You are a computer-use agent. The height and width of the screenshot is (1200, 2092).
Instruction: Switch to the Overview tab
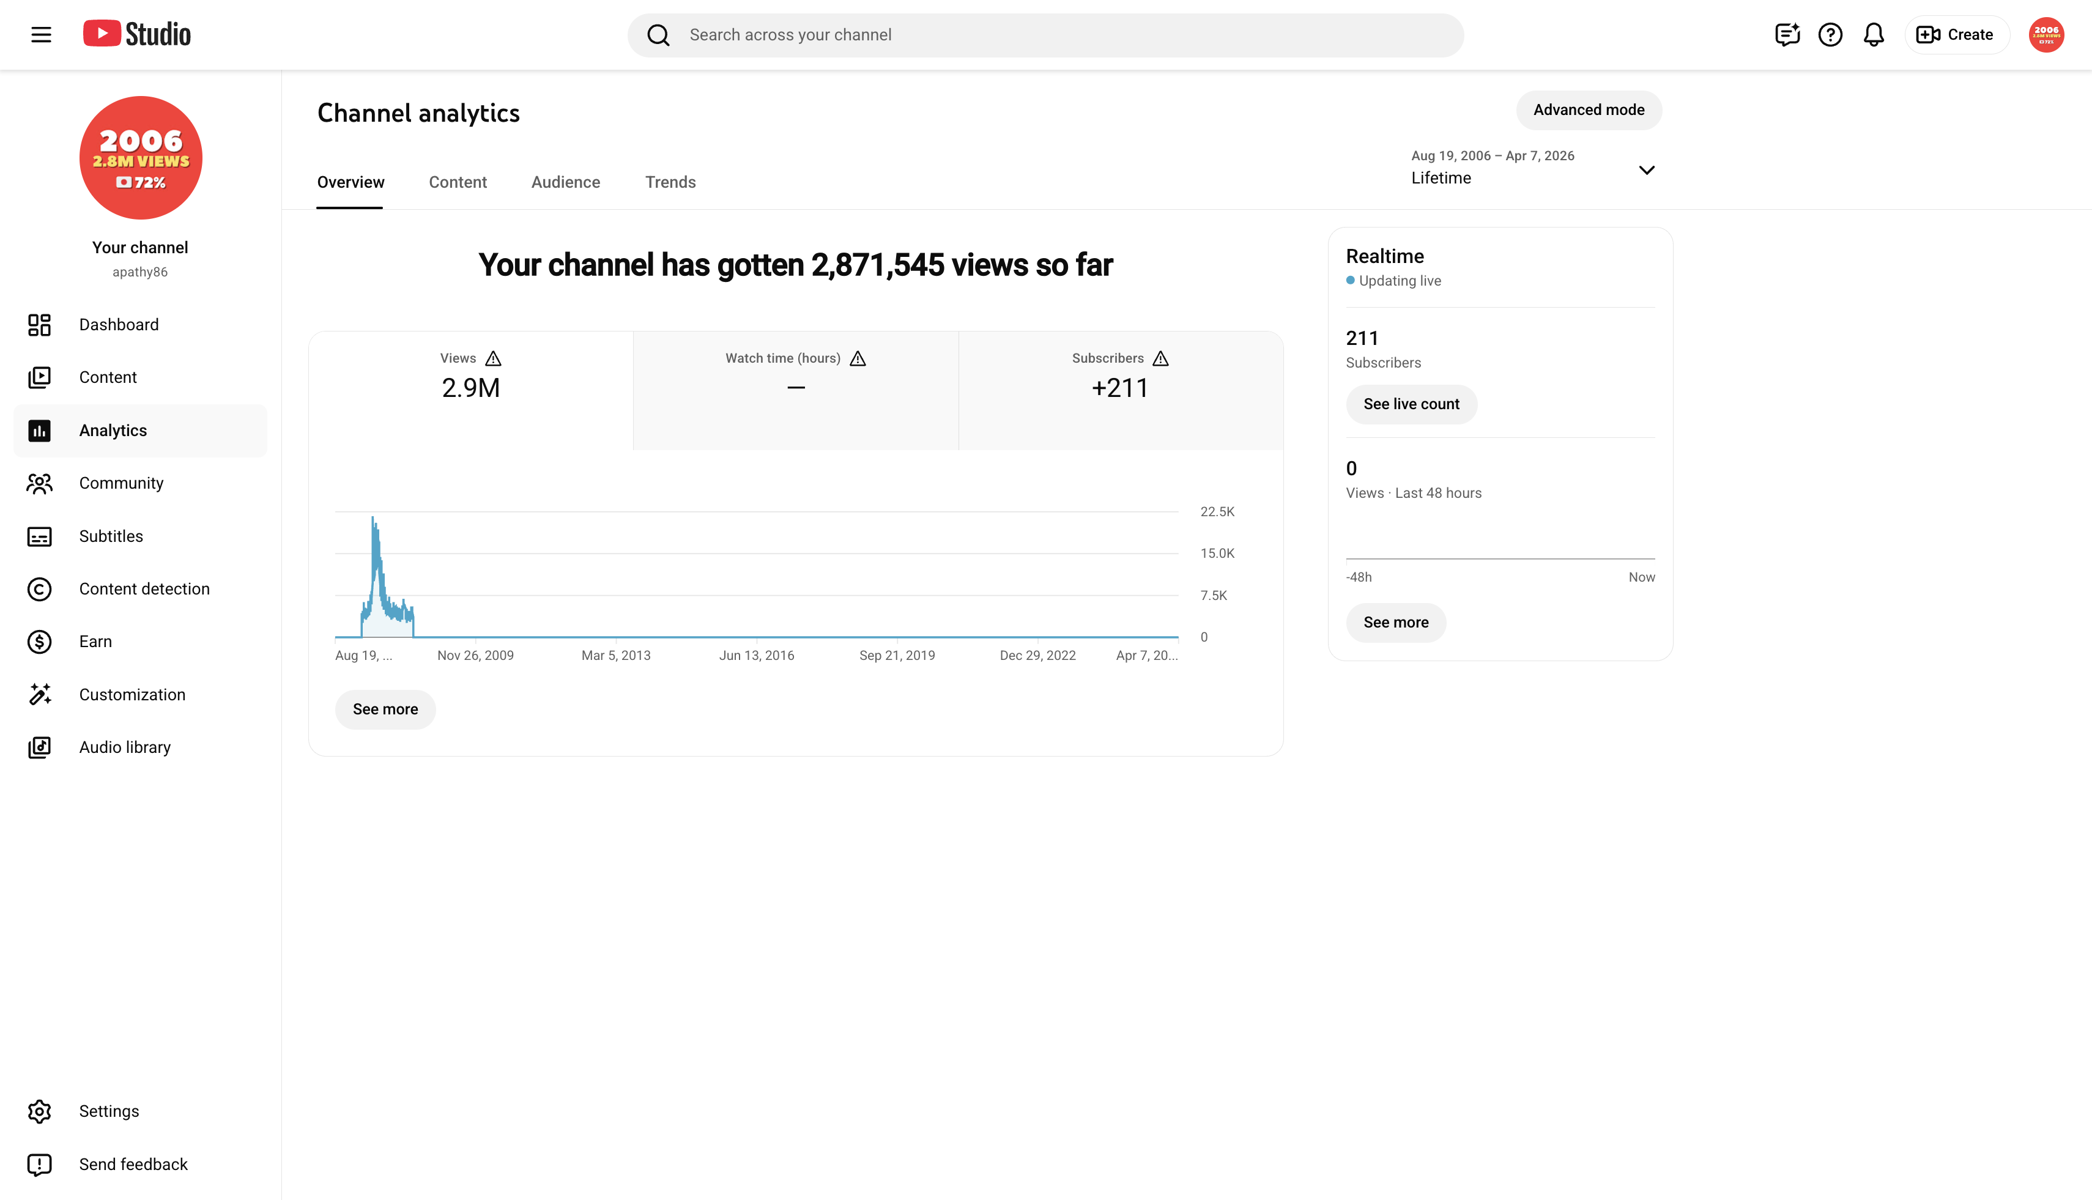351,182
